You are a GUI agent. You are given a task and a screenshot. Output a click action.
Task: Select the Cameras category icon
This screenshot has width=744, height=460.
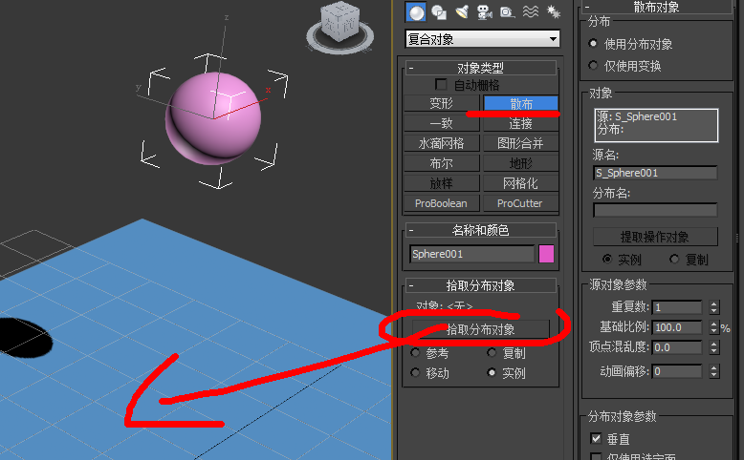(485, 12)
